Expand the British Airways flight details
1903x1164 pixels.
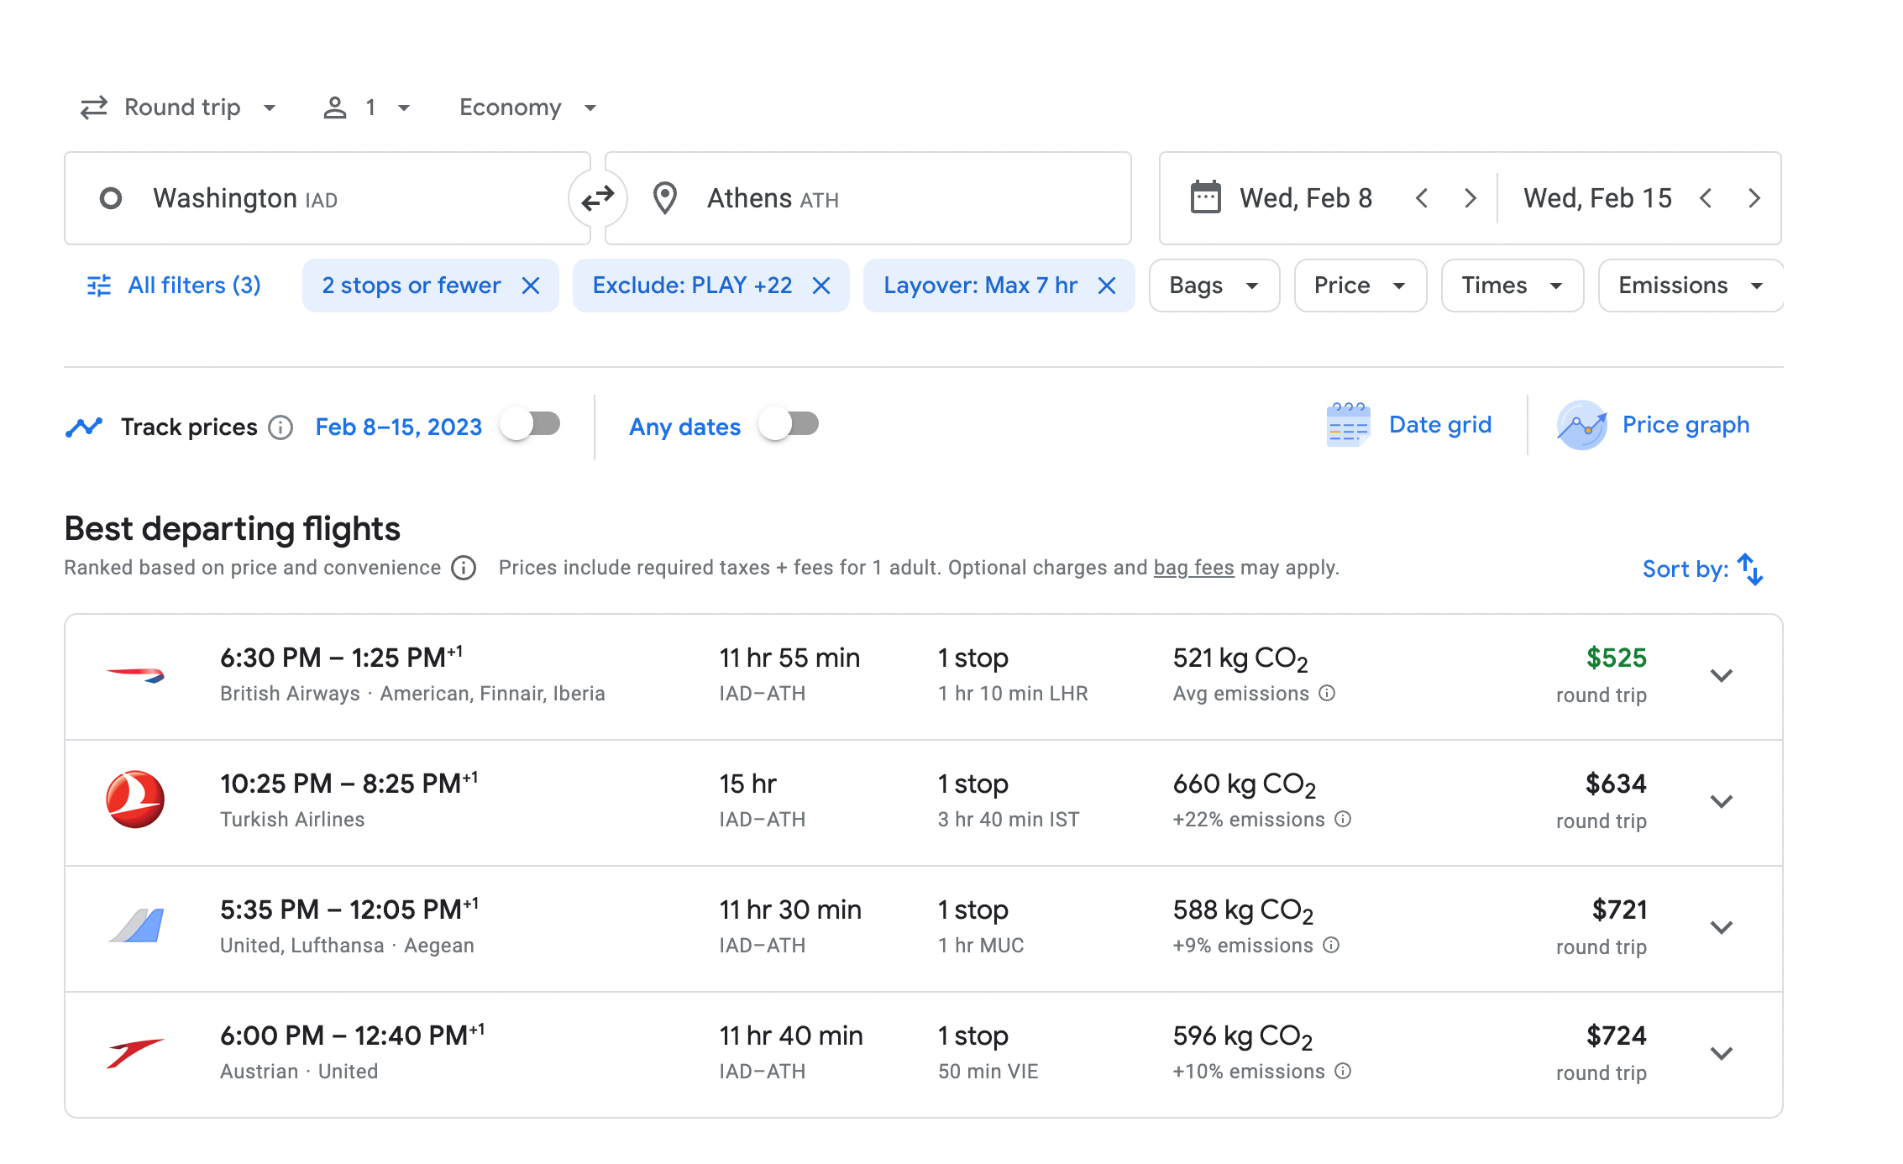pos(1722,676)
